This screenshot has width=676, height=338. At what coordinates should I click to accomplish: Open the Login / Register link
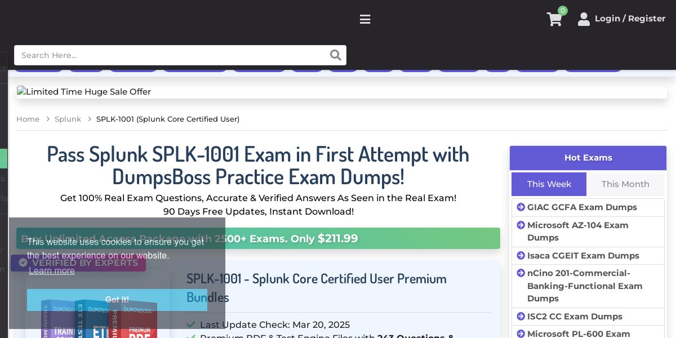[630, 19]
